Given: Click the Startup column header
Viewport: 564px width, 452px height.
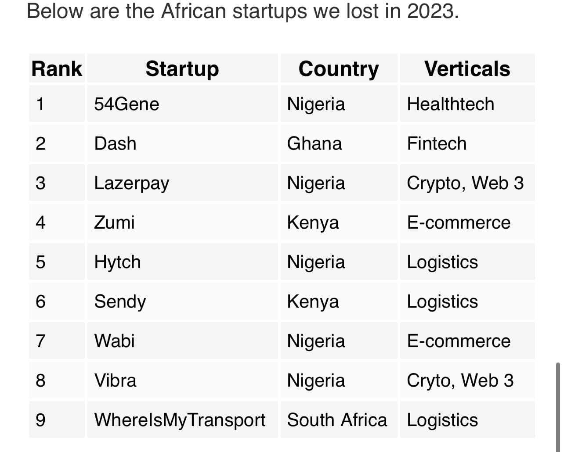Looking at the screenshot, I should pos(182,68).
